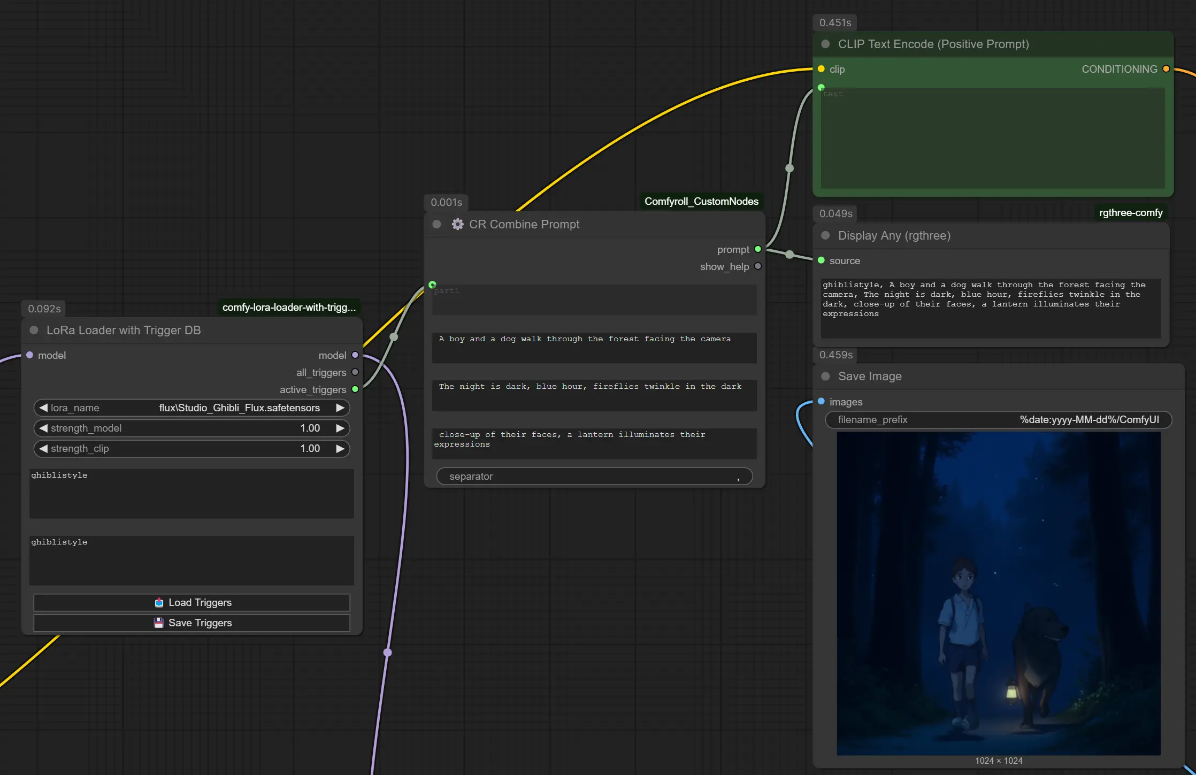This screenshot has width=1196, height=775.
Task: Collapse the CLIP Text Encode node via dot
Action: [x=825, y=44]
